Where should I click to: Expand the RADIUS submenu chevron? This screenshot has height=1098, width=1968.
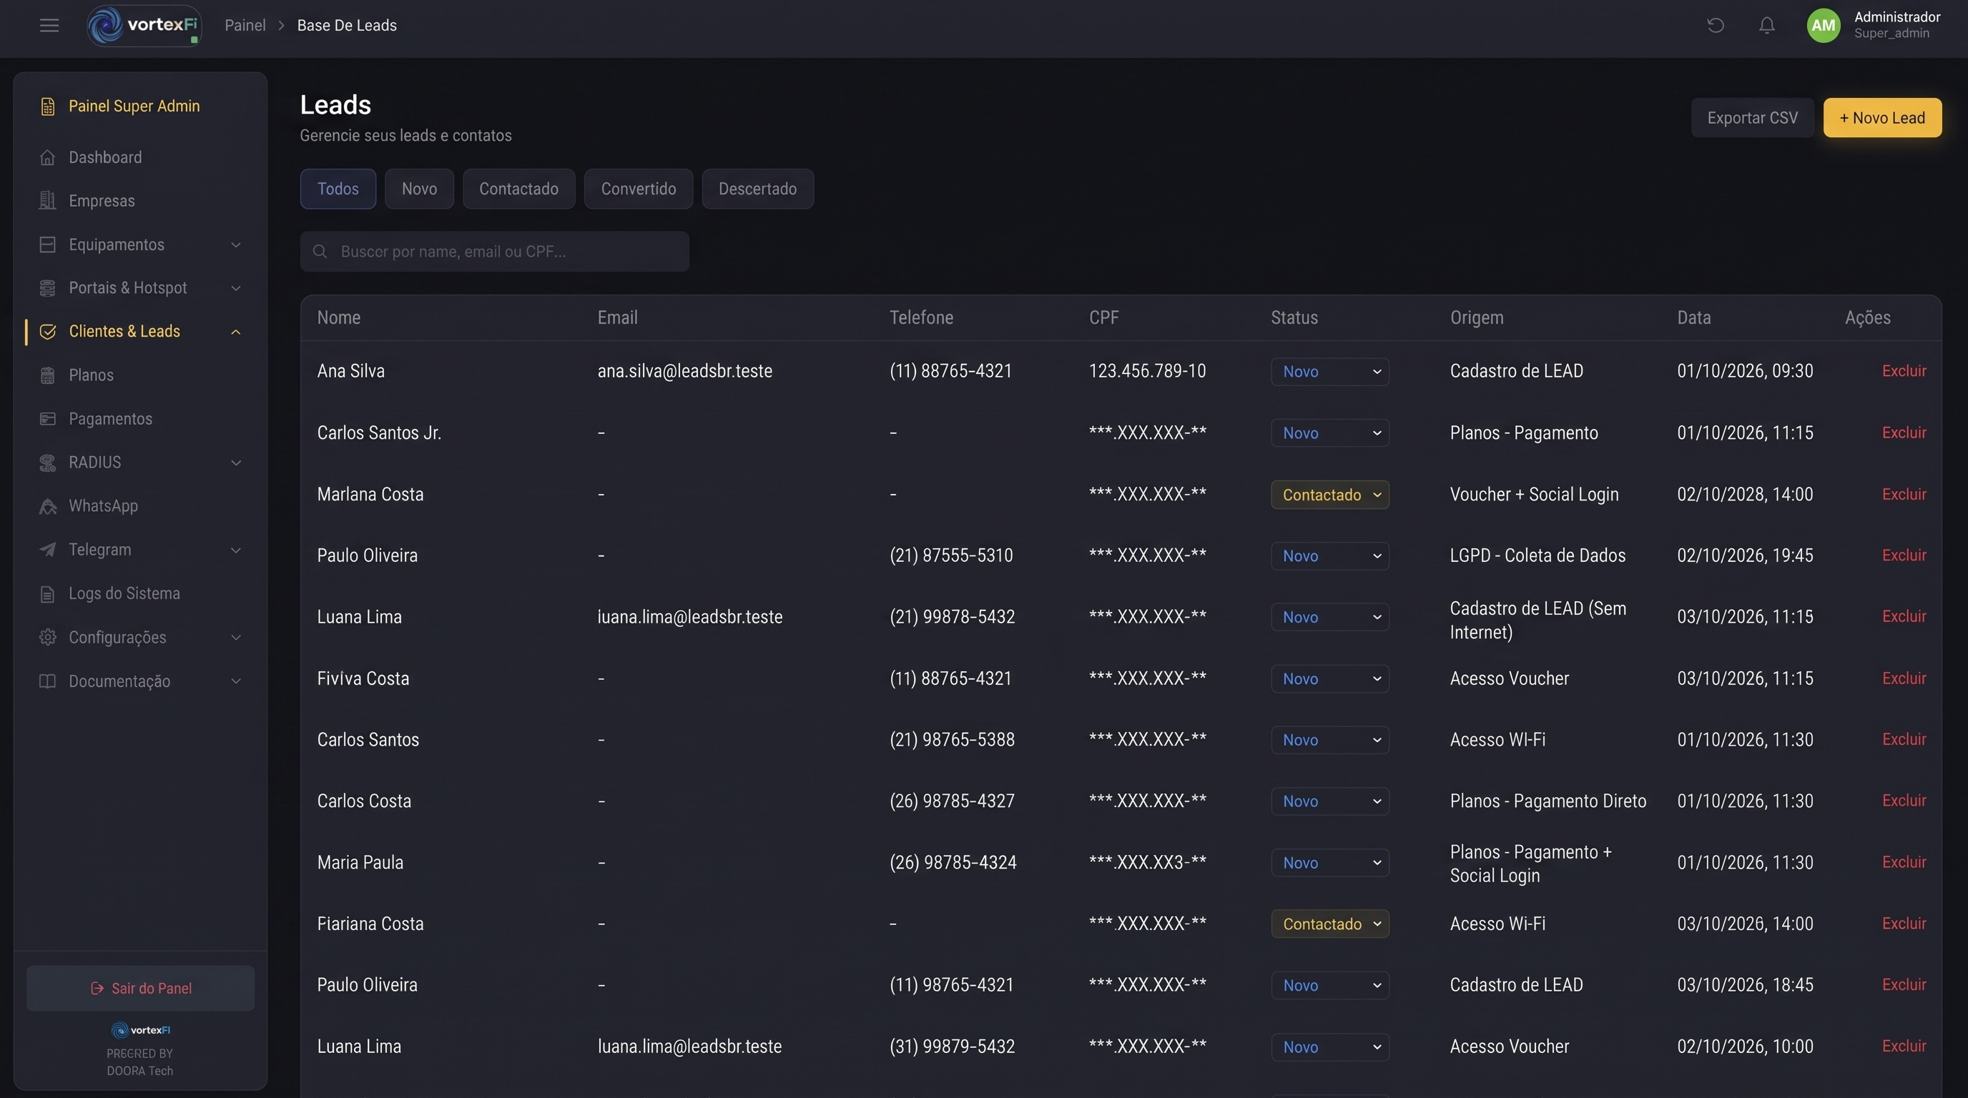pos(236,463)
